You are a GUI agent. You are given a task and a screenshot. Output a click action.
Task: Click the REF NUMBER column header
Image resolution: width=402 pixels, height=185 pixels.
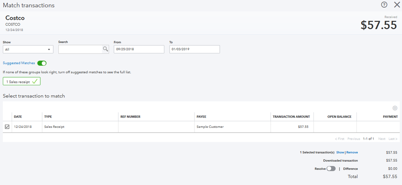pos(131,117)
